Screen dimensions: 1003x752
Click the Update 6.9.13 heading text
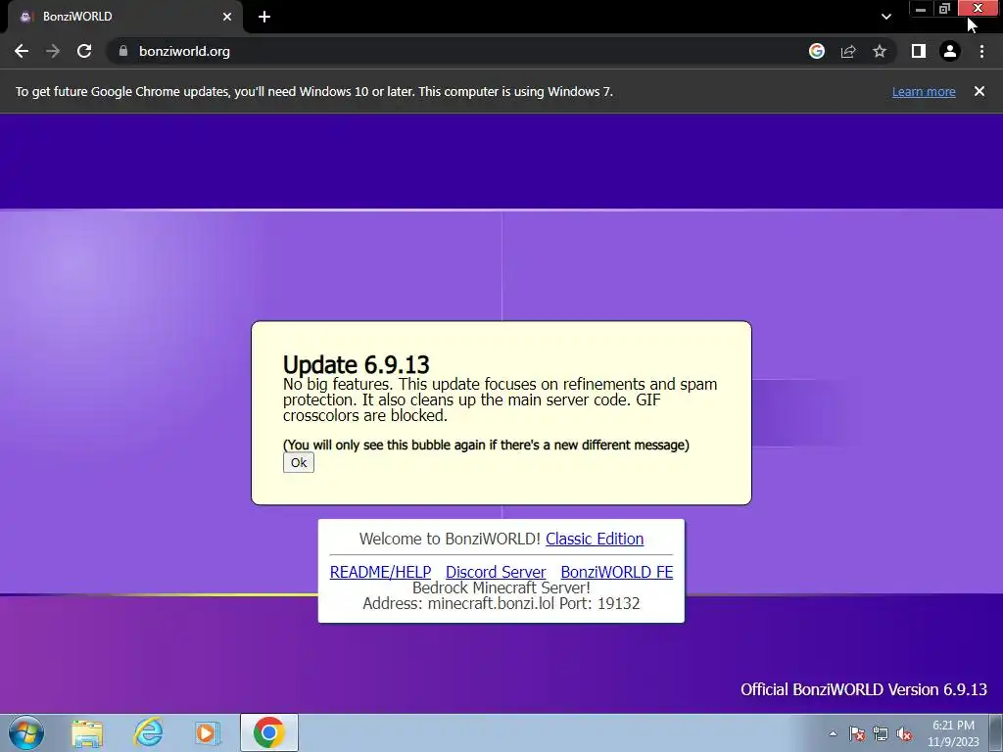click(x=357, y=364)
